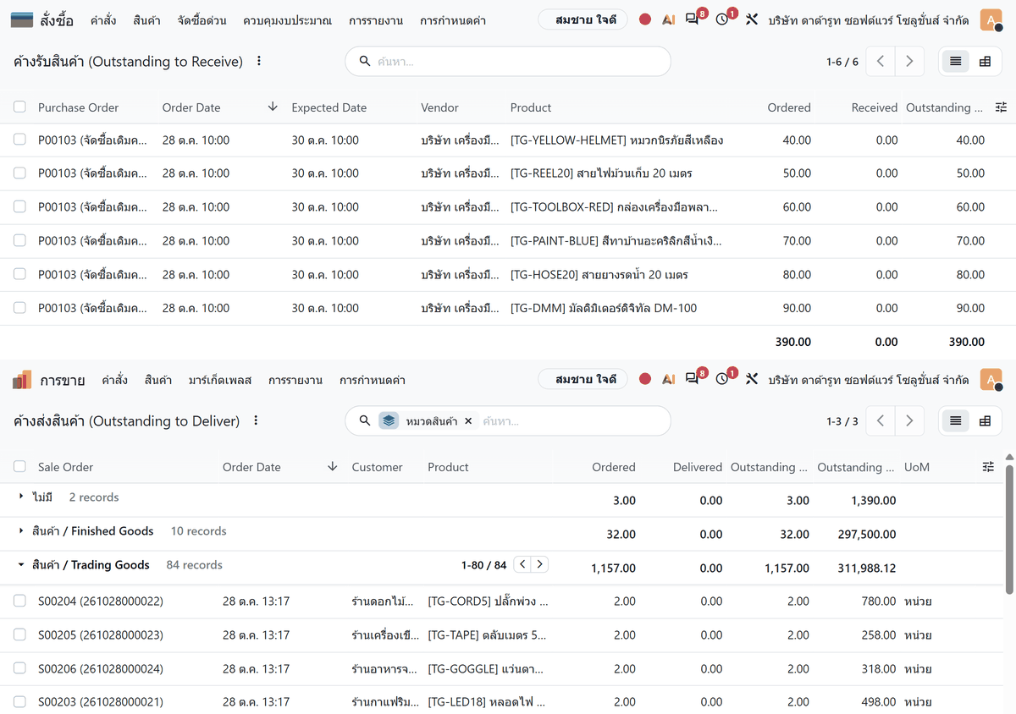Screen dimensions: 1016x714
Task: Open the user avatar in the การขาย window
Action: 991,380
